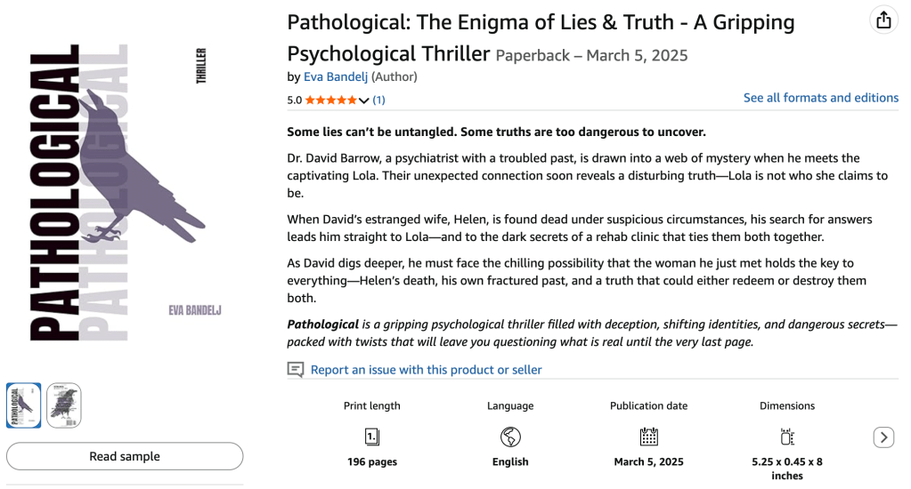Click the Read sample button
Viewport: 911px width, 489px height.
pos(125,456)
